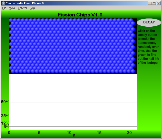Open the Help menu
This screenshot has height=139, width=162.
pyautogui.click(x=32, y=8)
